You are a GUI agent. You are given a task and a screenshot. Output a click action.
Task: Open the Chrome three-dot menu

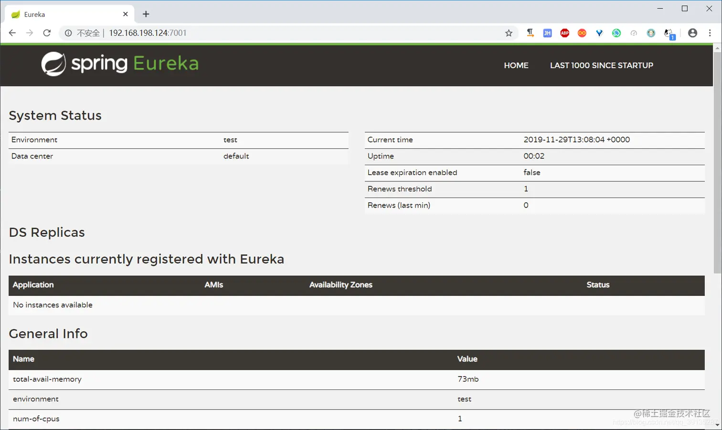click(710, 33)
